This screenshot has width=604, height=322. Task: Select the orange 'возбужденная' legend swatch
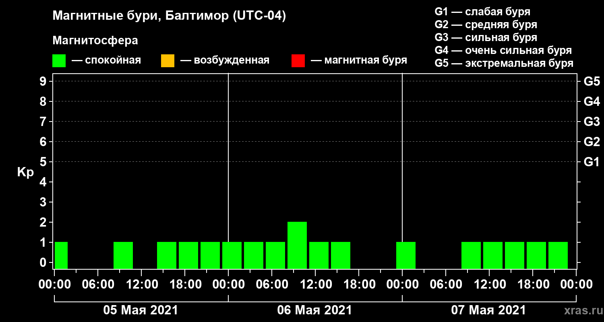168,61
